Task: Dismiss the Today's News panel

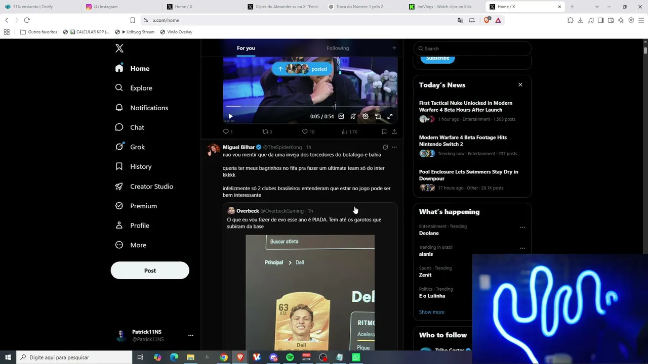Action: [x=520, y=85]
